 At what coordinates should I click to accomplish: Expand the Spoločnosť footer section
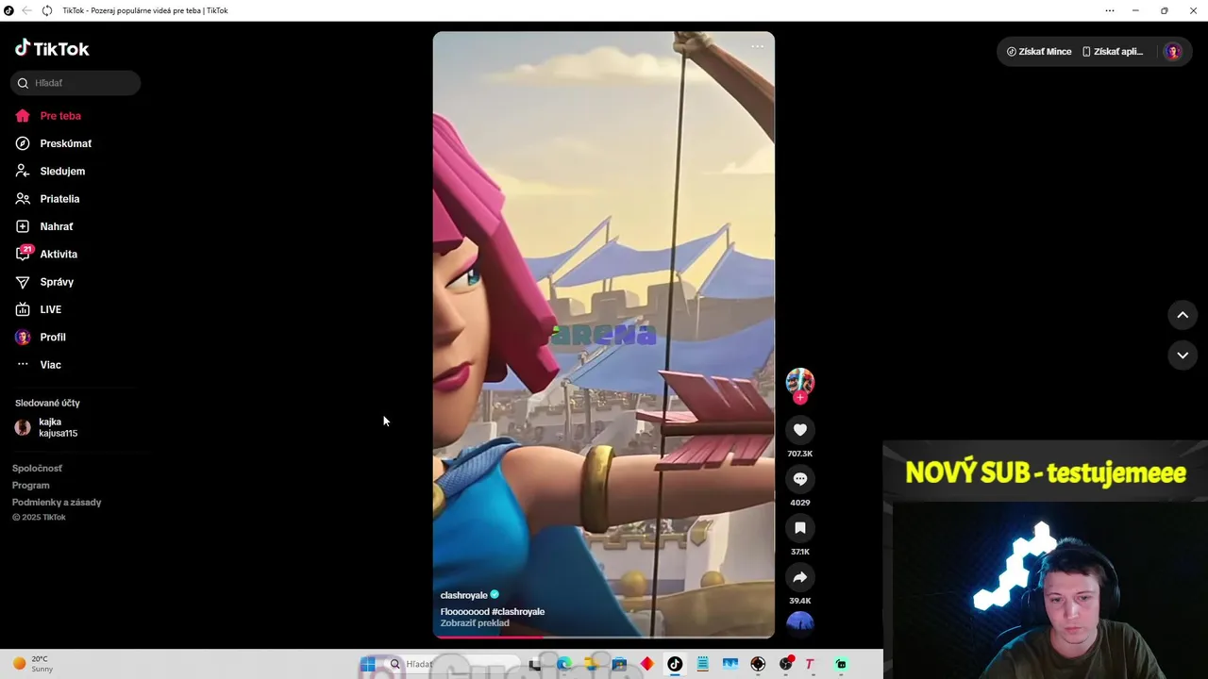coord(37,468)
